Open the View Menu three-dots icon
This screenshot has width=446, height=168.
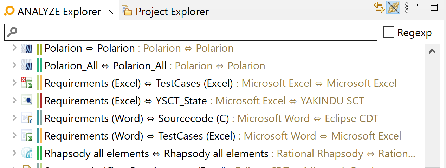point(407,8)
